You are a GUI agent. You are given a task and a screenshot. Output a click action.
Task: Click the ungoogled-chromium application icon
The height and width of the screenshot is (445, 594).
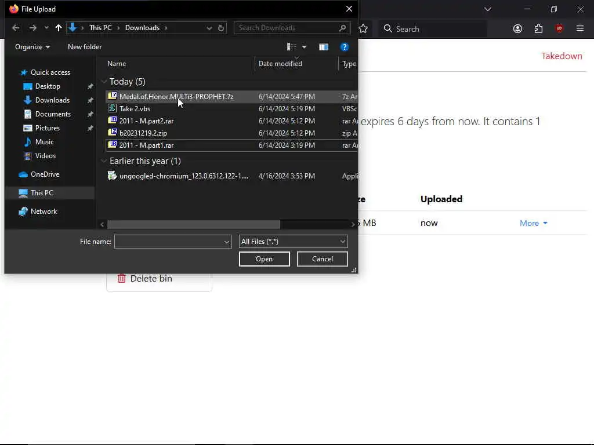coord(112,176)
